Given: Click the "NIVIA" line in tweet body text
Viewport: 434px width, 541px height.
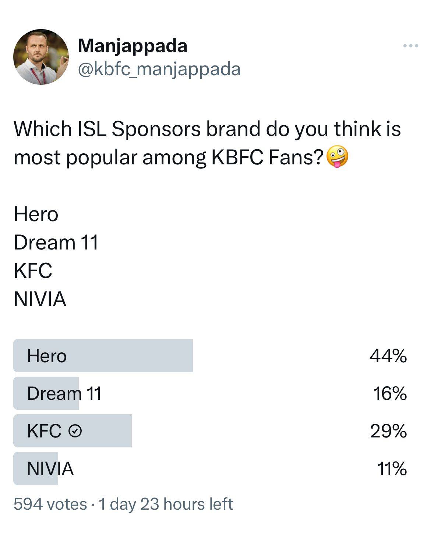Looking at the screenshot, I should [40, 299].
